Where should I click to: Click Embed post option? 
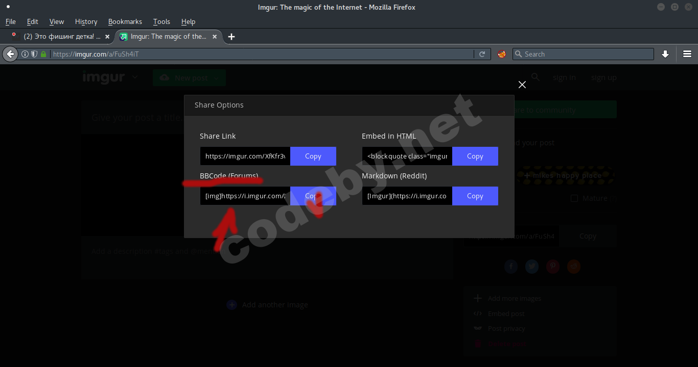(506, 313)
